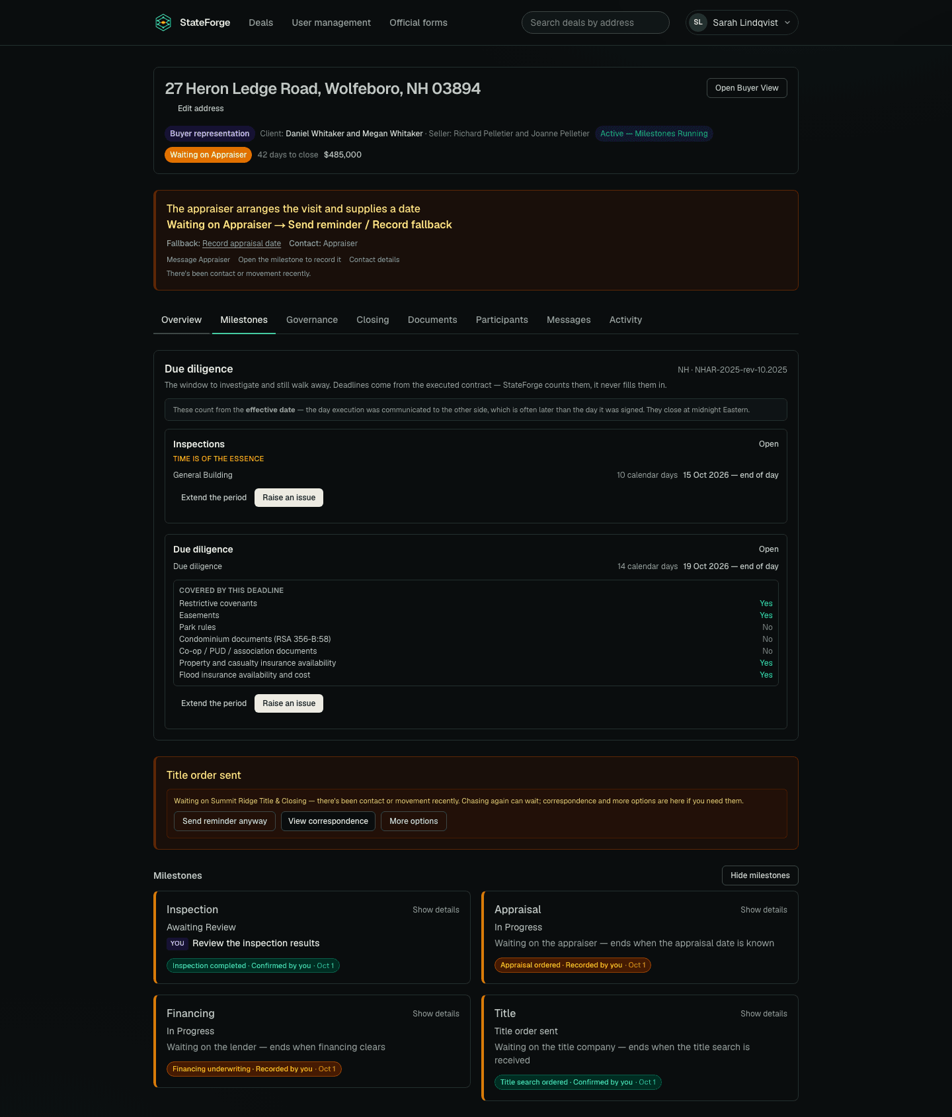Click Extend the period under Due diligence
Viewport: 952px width, 1117px height.
214,703
